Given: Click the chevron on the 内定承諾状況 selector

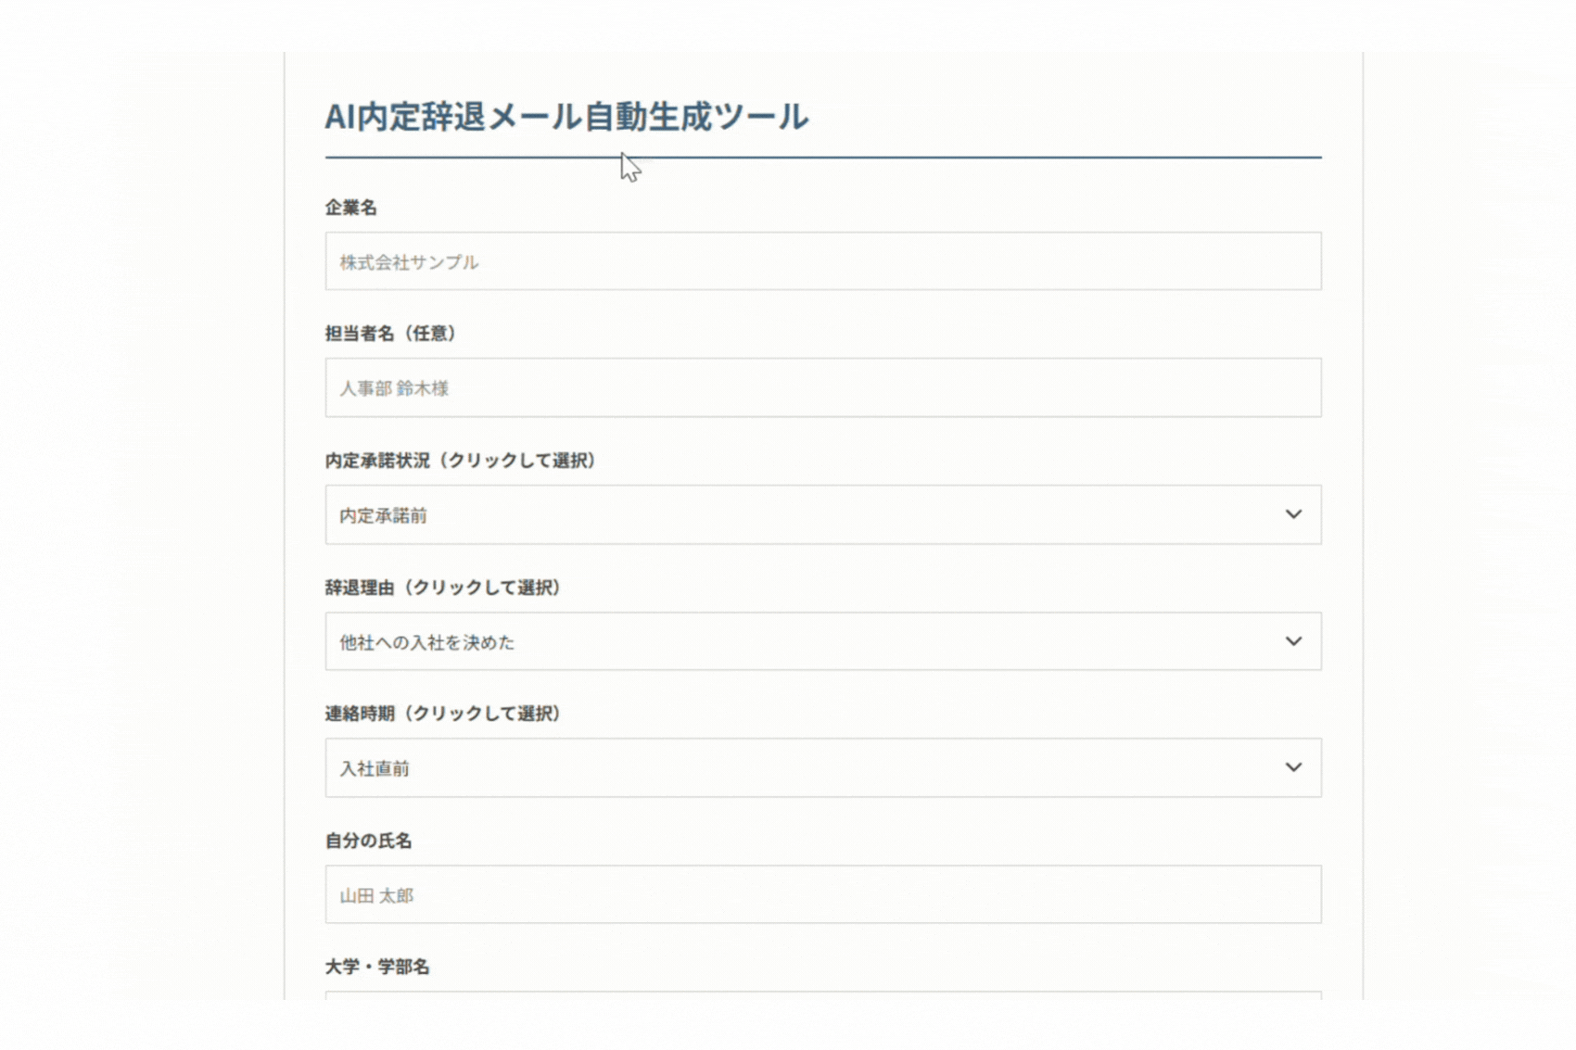Looking at the screenshot, I should [1294, 515].
